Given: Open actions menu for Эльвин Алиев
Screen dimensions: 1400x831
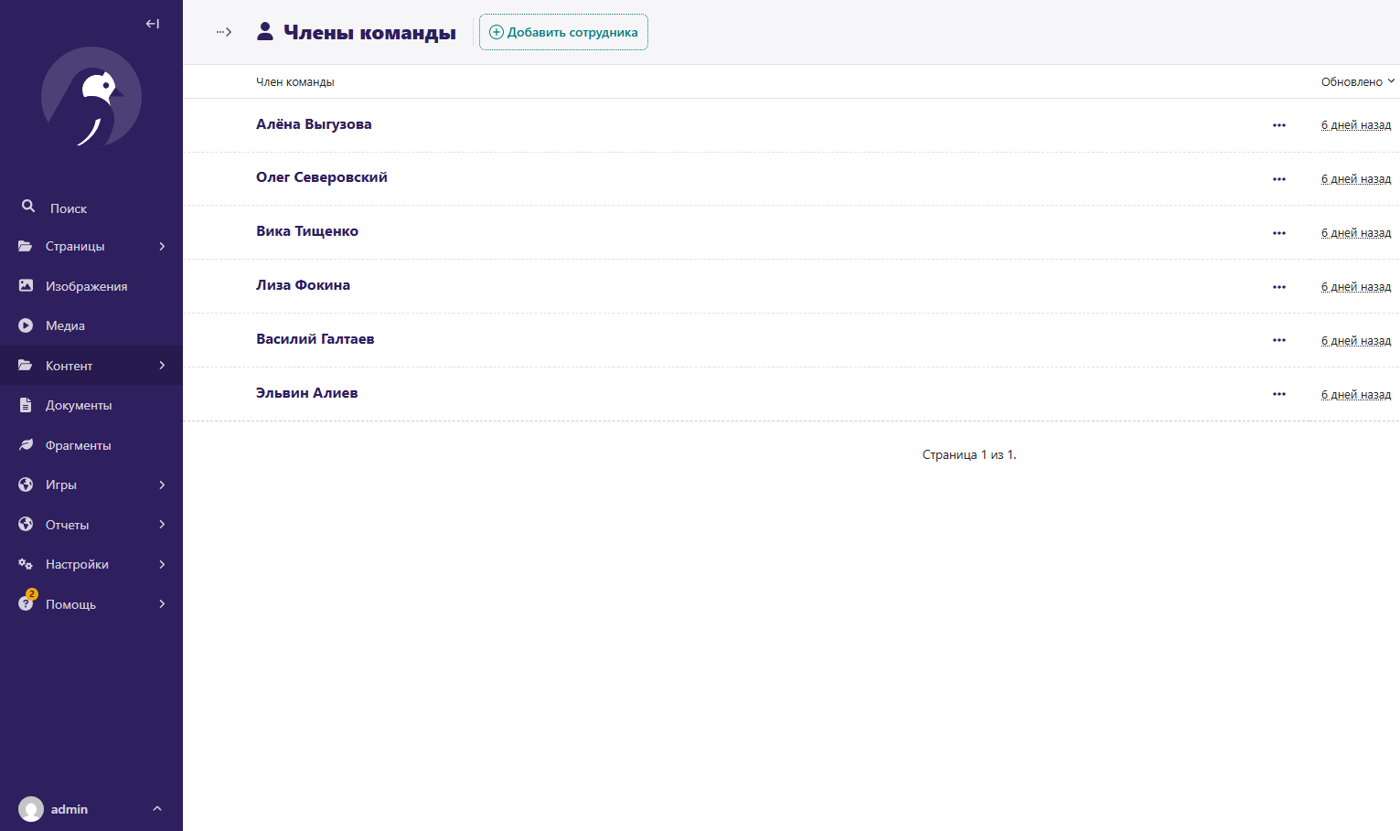Looking at the screenshot, I should [1279, 394].
